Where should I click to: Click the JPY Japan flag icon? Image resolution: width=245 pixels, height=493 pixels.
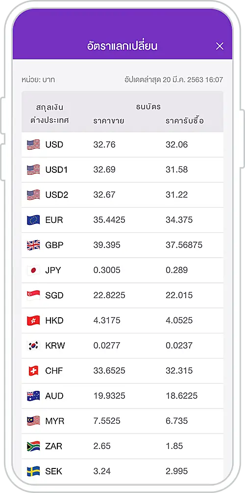point(33,270)
